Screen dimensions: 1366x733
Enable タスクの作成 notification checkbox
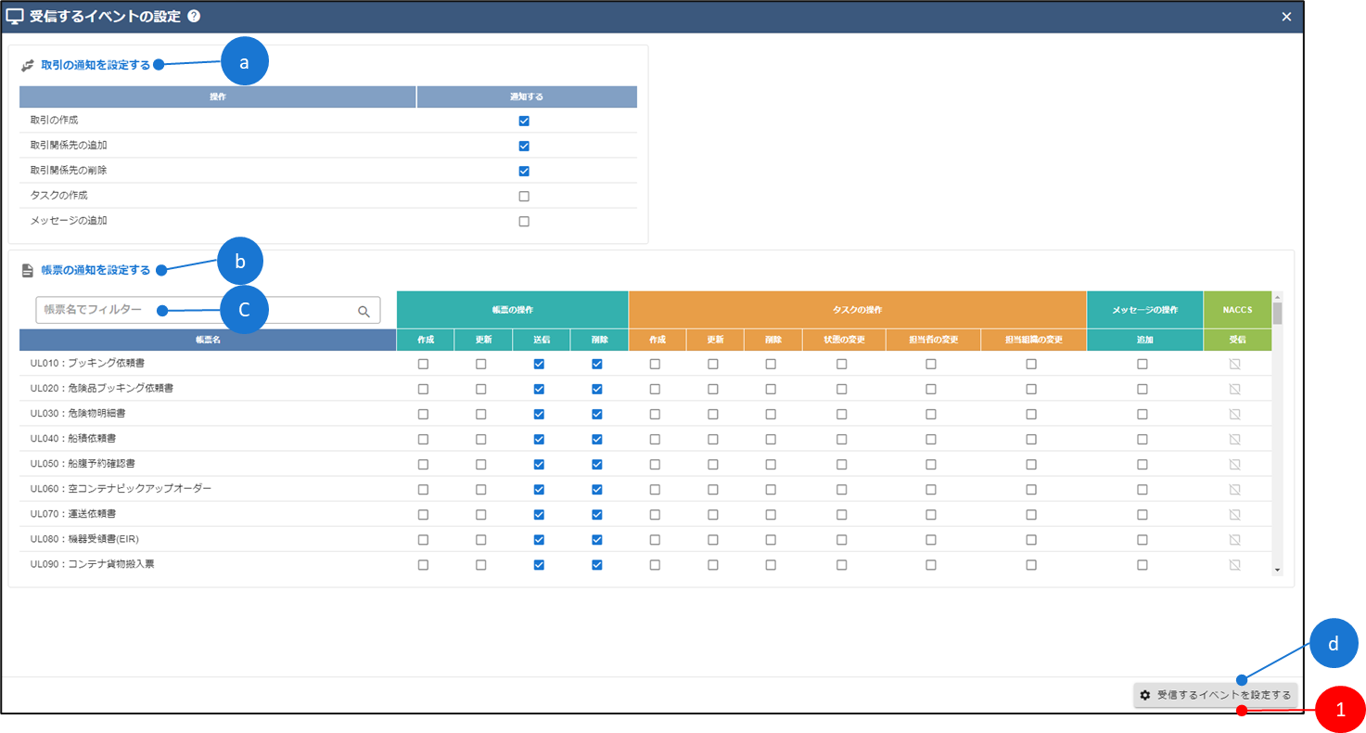click(524, 196)
